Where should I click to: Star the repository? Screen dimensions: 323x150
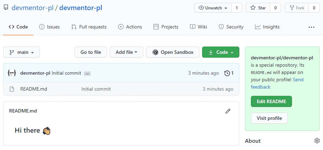(x=258, y=8)
